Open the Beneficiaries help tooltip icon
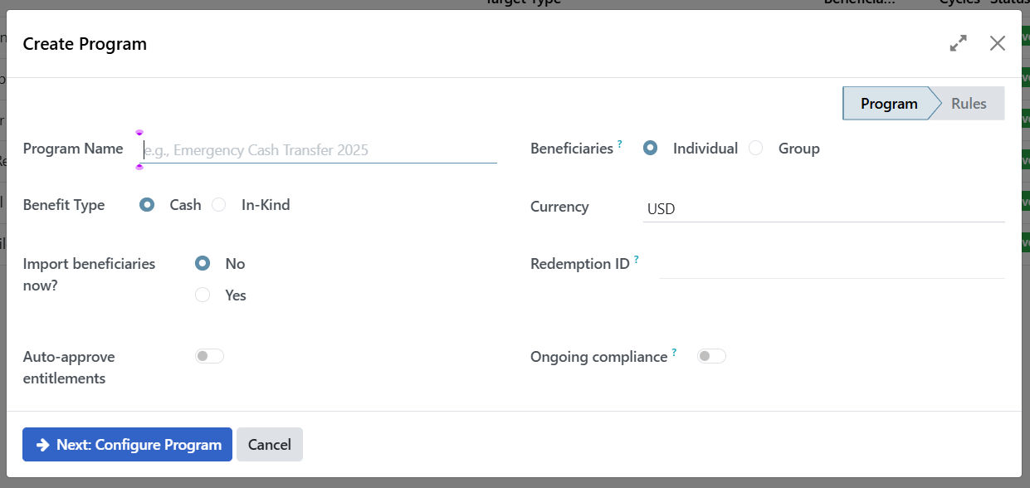The image size is (1030, 488). click(619, 141)
